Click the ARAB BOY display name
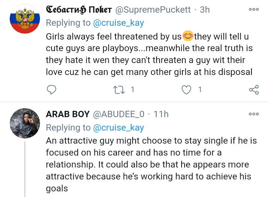Image resolution: width=269 pixels, height=197 pixels. pos(68,114)
